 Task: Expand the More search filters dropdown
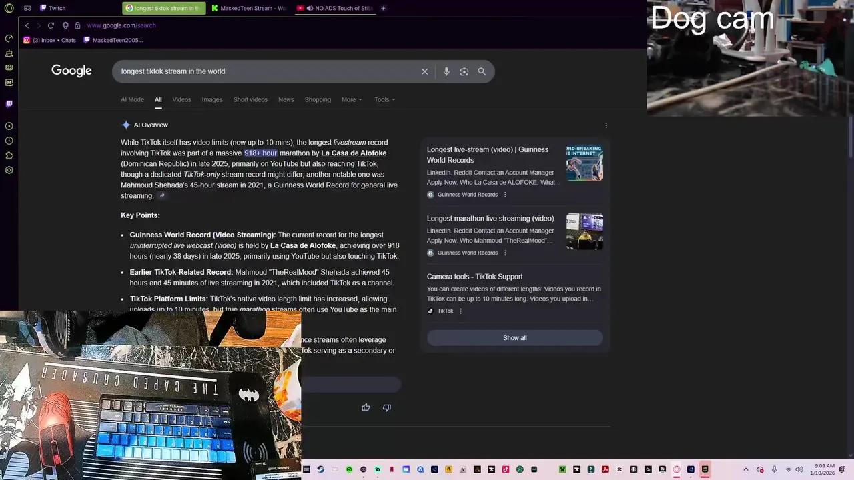352,99
